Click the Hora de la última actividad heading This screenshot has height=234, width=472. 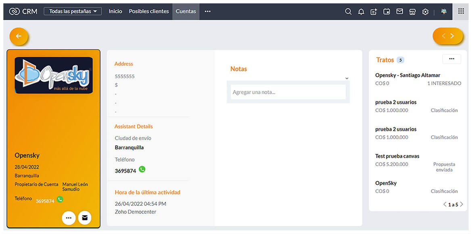[x=148, y=192]
